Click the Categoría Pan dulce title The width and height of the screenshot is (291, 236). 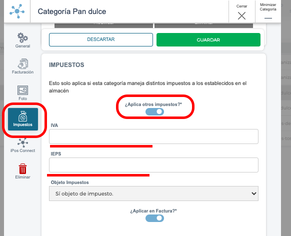pos(72,11)
